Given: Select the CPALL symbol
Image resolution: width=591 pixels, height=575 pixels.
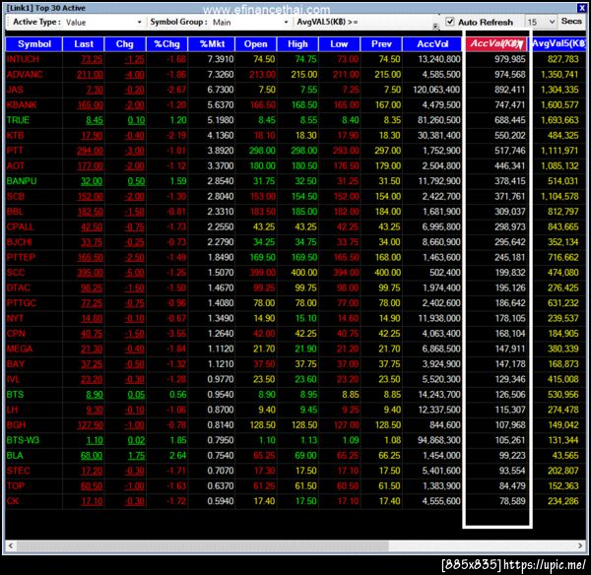Looking at the screenshot, I should [x=20, y=226].
